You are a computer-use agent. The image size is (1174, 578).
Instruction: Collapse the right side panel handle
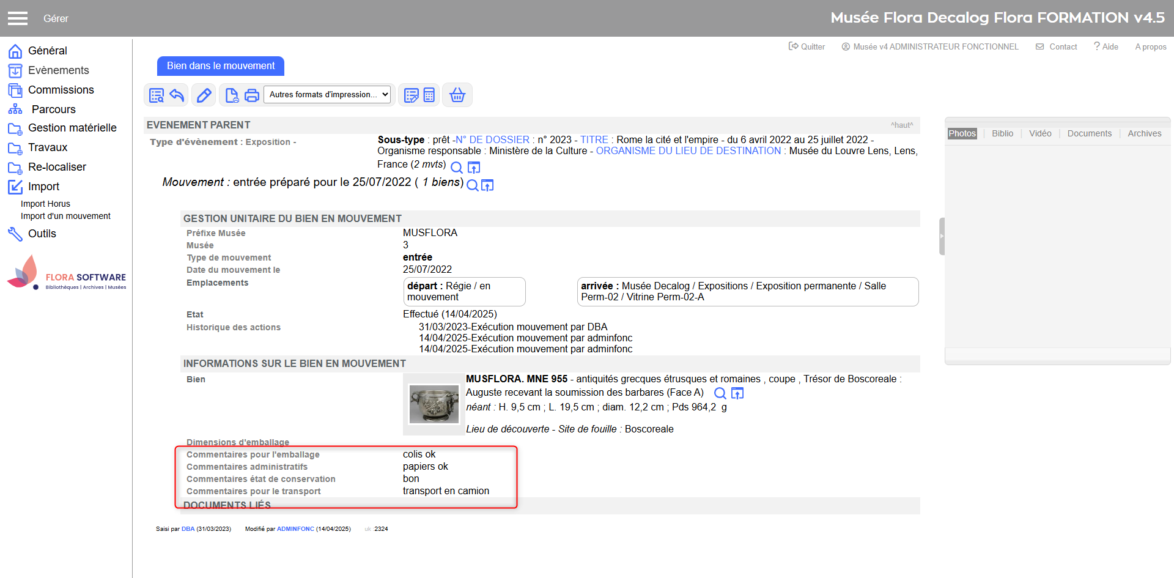click(942, 236)
